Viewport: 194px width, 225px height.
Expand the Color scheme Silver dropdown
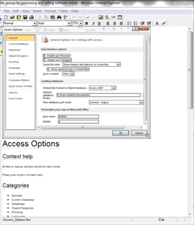tap(72, 74)
